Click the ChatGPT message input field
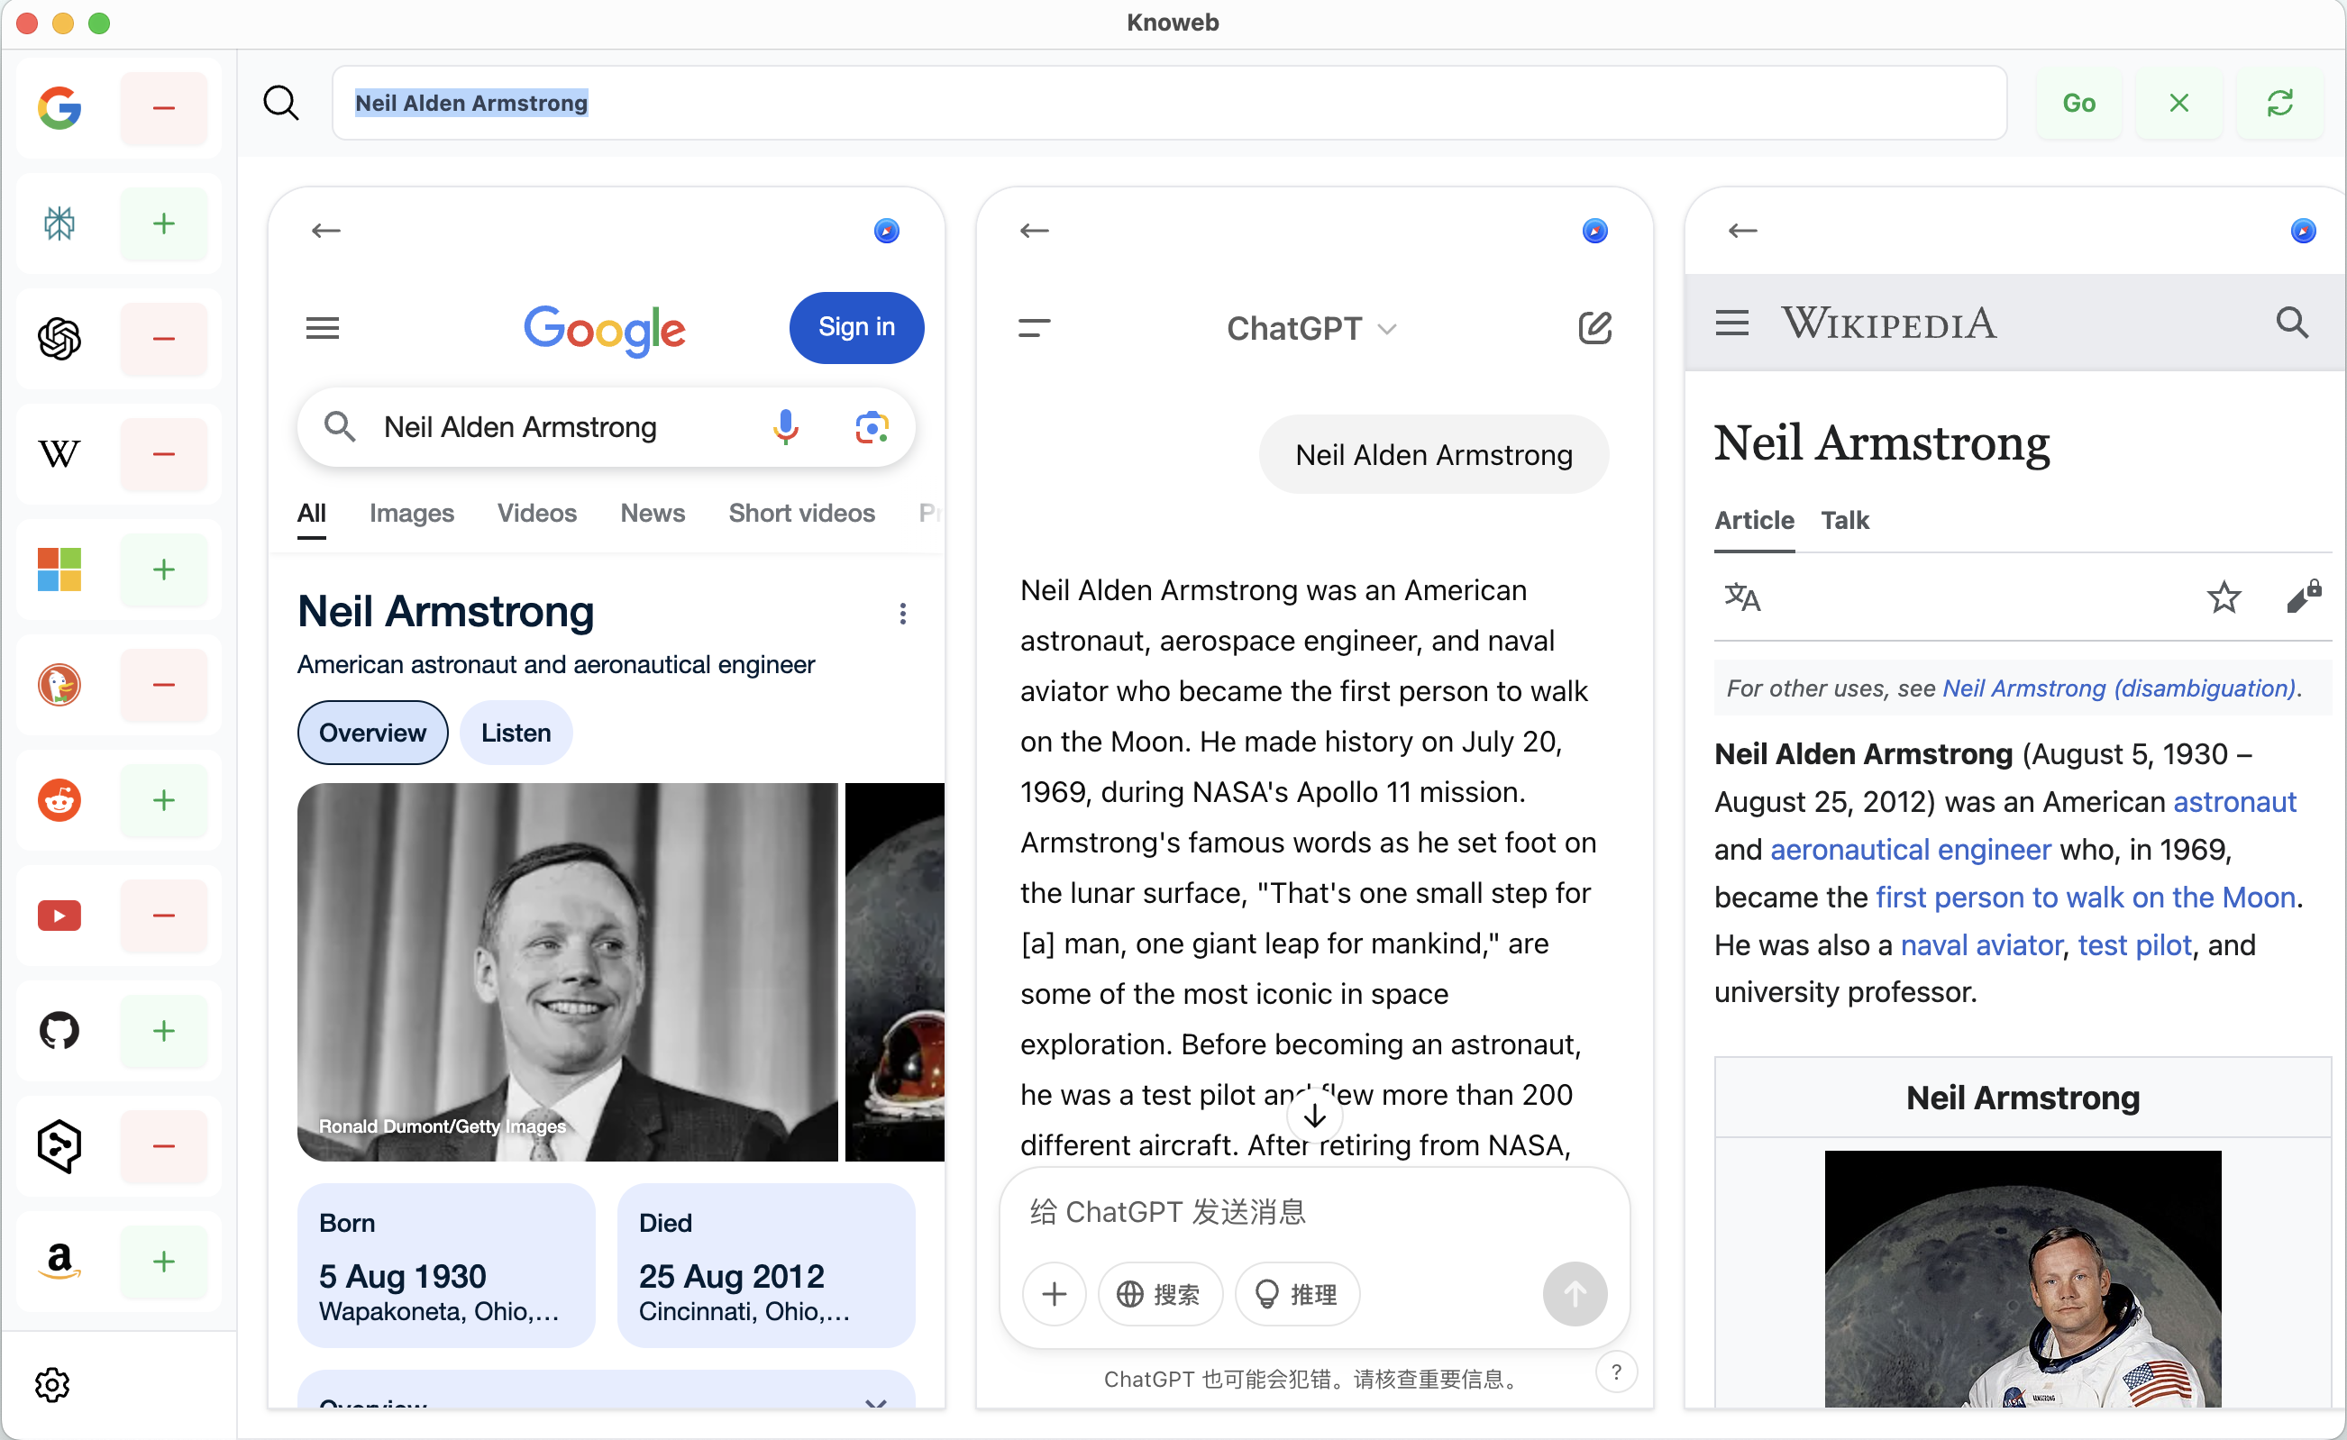This screenshot has height=1440, width=2347. (1314, 1211)
